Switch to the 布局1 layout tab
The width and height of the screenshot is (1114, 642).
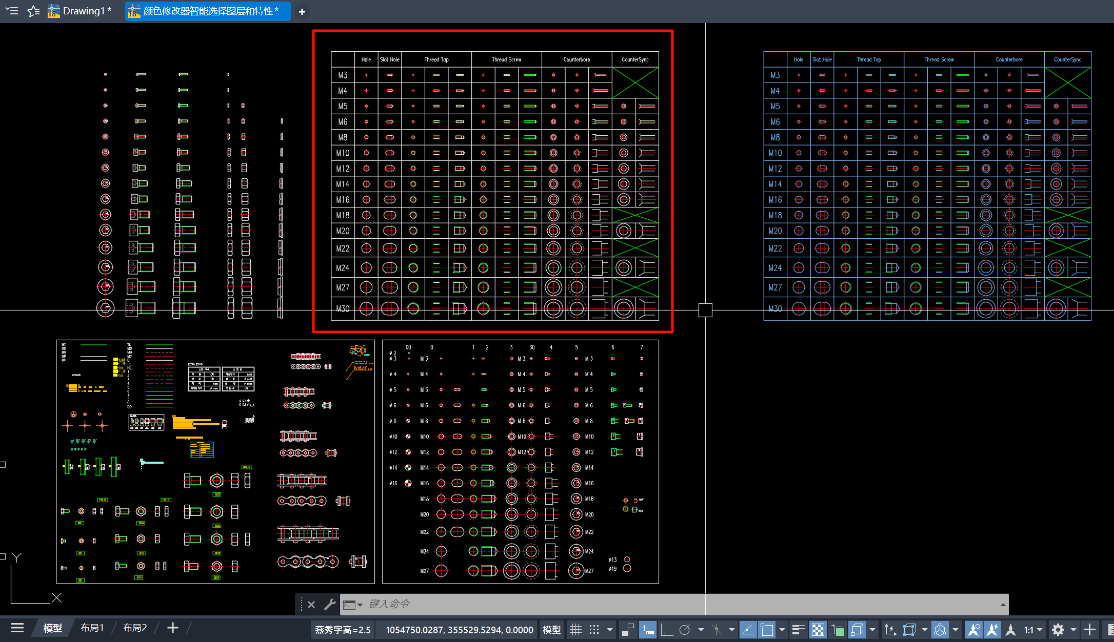point(92,628)
